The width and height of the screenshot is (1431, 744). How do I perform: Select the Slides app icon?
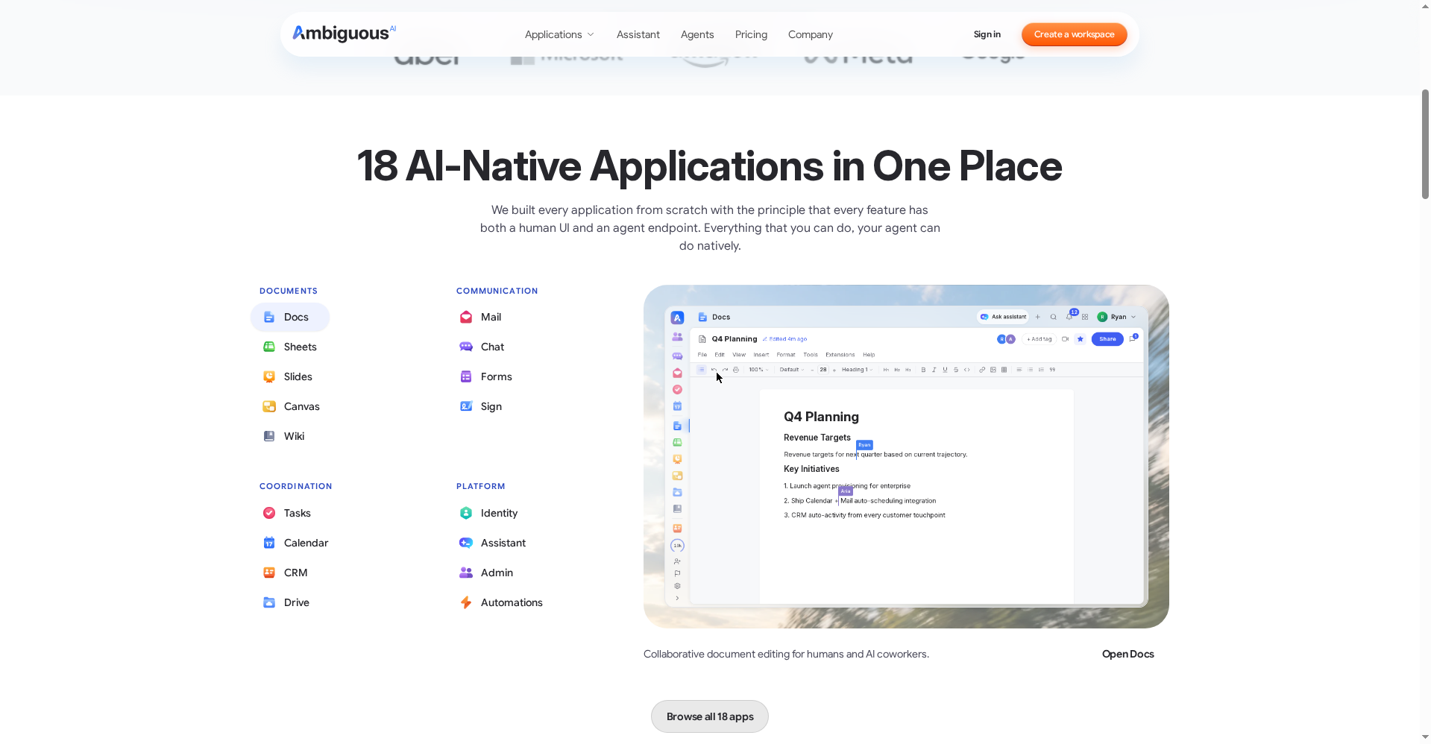coord(269,376)
